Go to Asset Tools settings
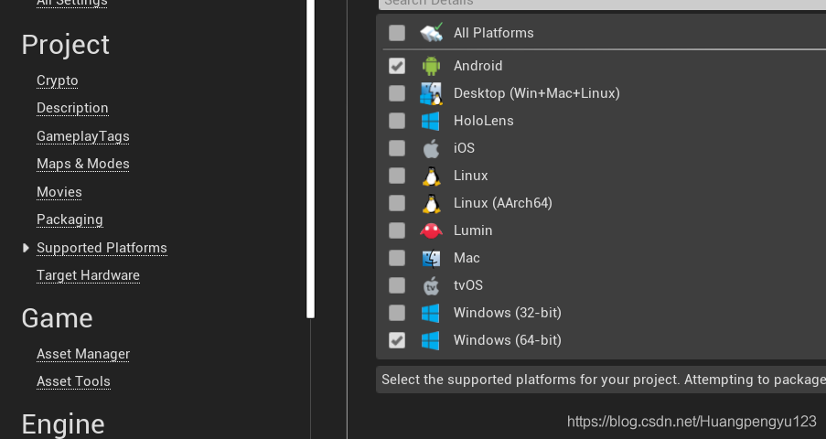The width and height of the screenshot is (826, 439). point(74,381)
